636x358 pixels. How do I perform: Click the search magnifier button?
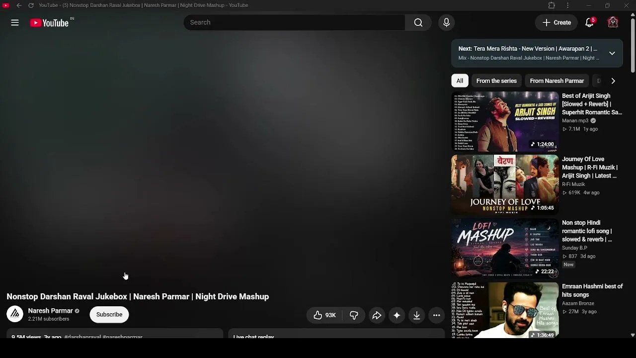(x=418, y=22)
